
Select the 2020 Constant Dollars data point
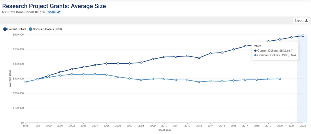pos(280,79)
